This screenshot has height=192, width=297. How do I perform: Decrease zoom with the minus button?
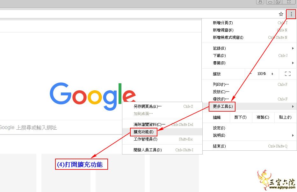coord(251,74)
